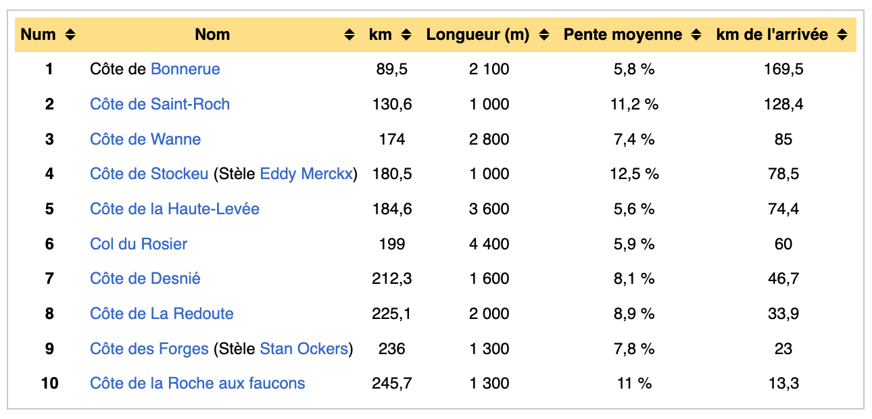Sort table by Num column arrows

pyautogui.click(x=70, y=35)
